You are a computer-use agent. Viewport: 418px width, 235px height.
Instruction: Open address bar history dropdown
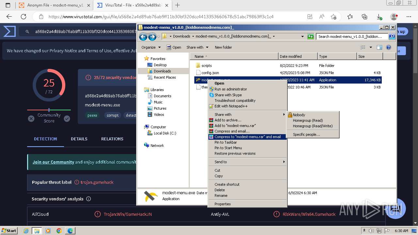point(302,37)
